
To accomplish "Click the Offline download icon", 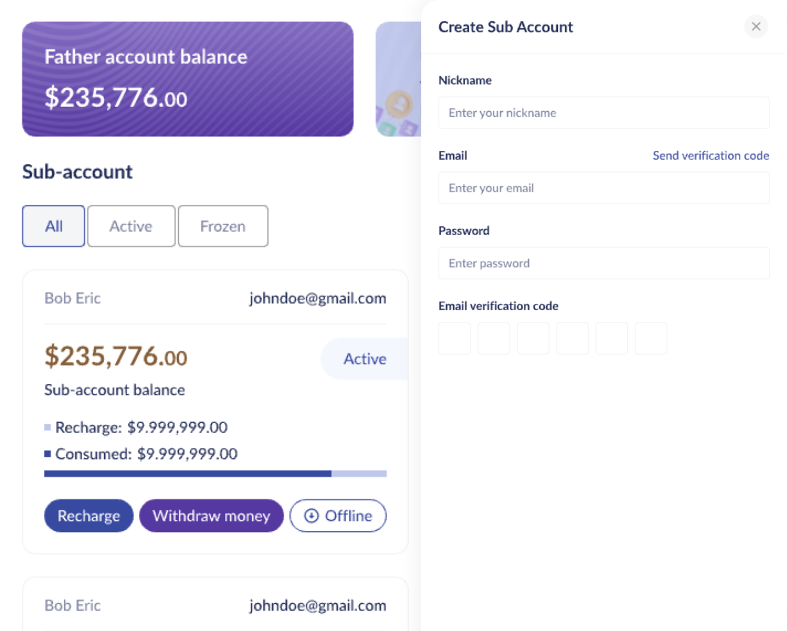I will click(311, 516).
